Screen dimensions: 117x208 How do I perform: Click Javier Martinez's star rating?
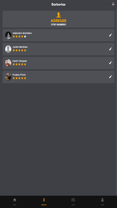(x=19, y=50)
